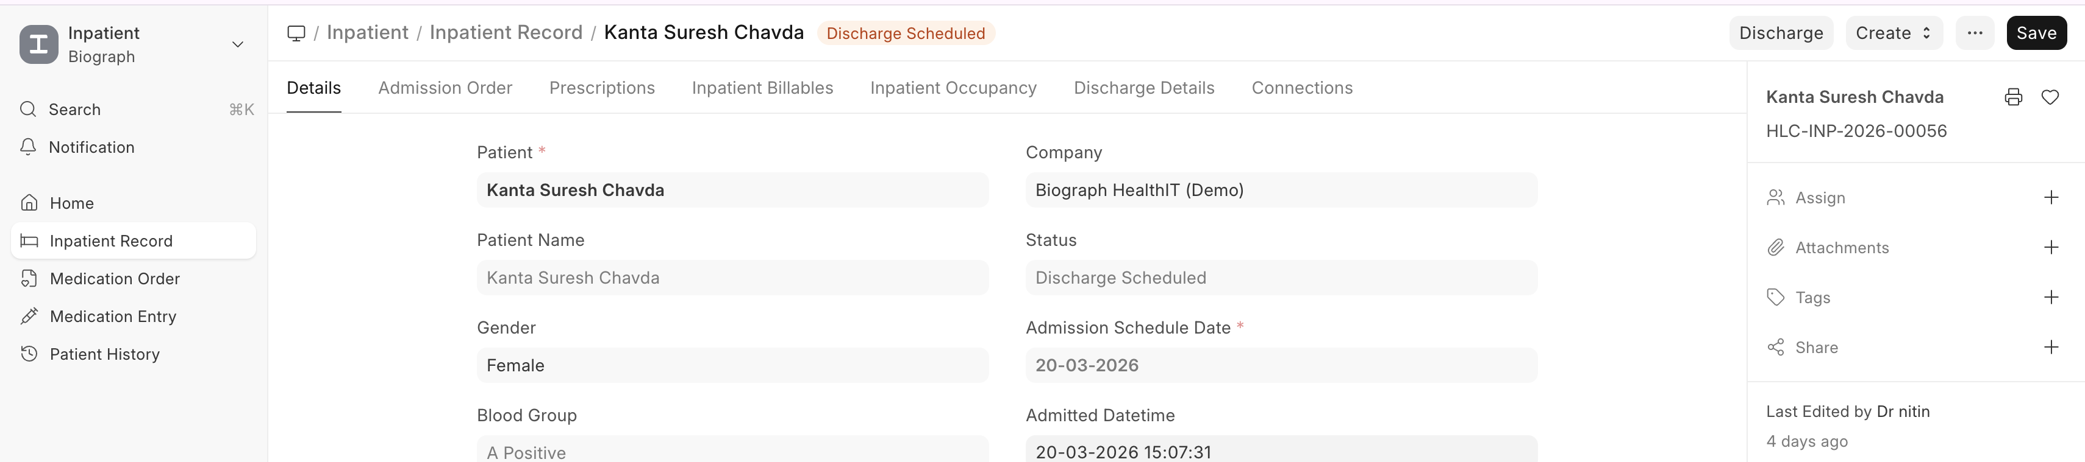
Task: Open Patient History via clock icon
Action: (x=29, y=354)
